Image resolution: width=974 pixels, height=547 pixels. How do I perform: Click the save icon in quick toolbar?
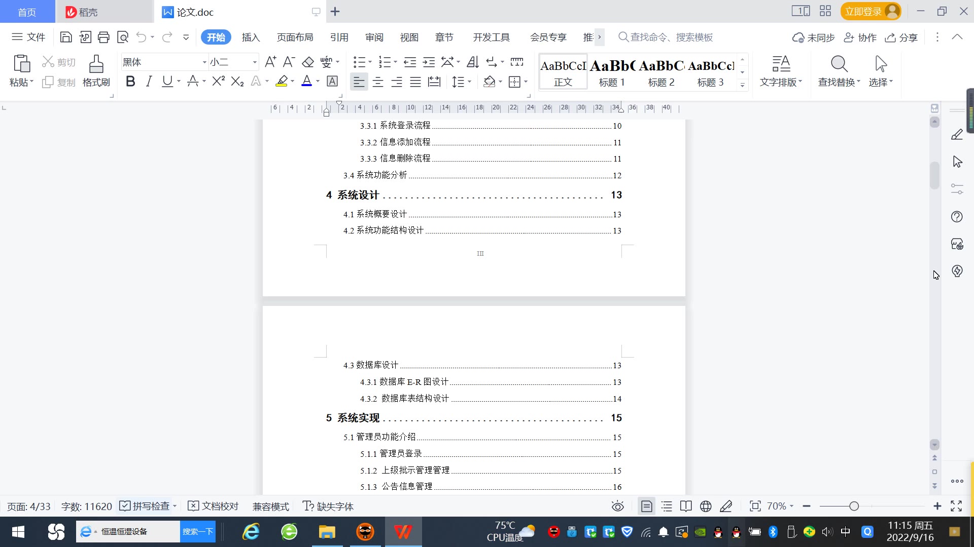[x=66, y=37]
